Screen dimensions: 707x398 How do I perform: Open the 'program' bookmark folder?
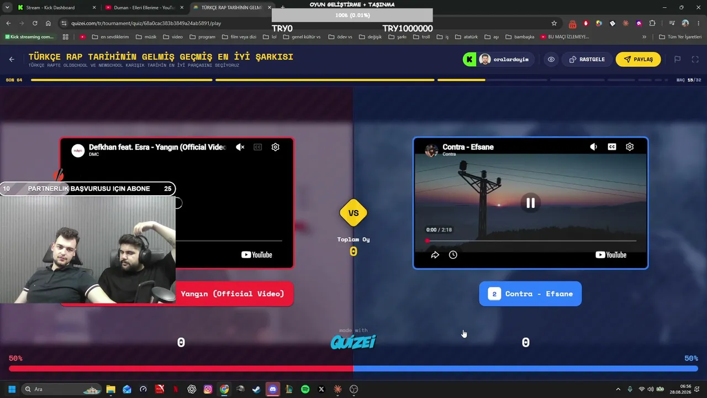(x=202, y=37)
